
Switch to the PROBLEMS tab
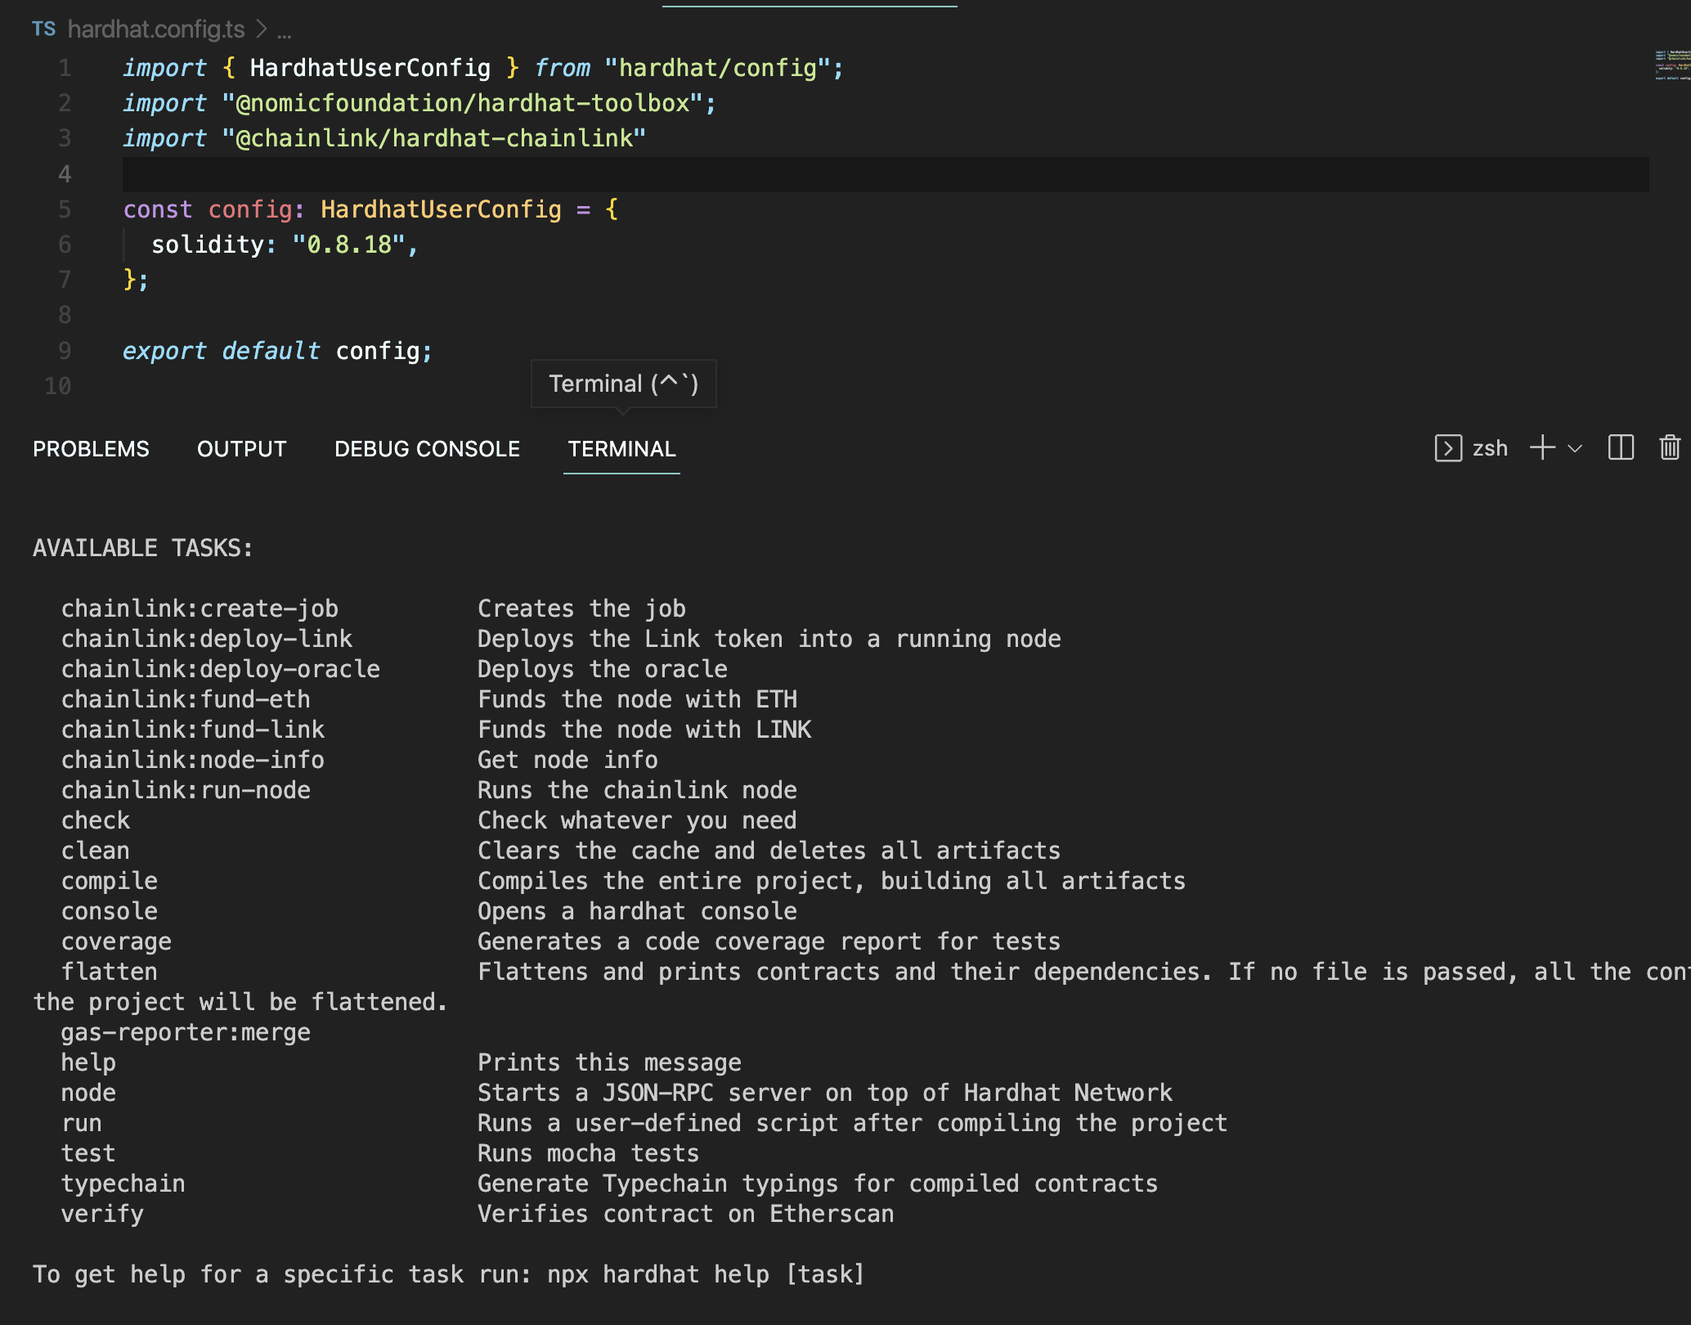(x=91, y=449)
